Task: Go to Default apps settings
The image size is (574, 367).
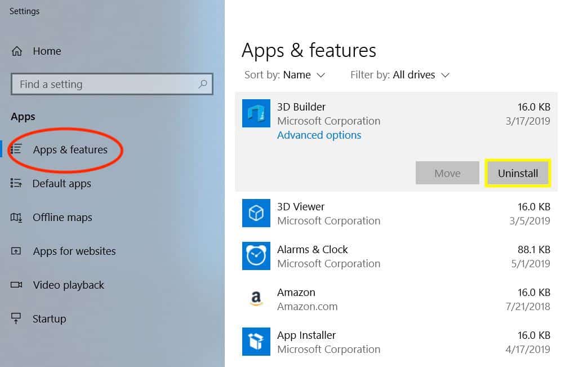Action: point(61,184)
